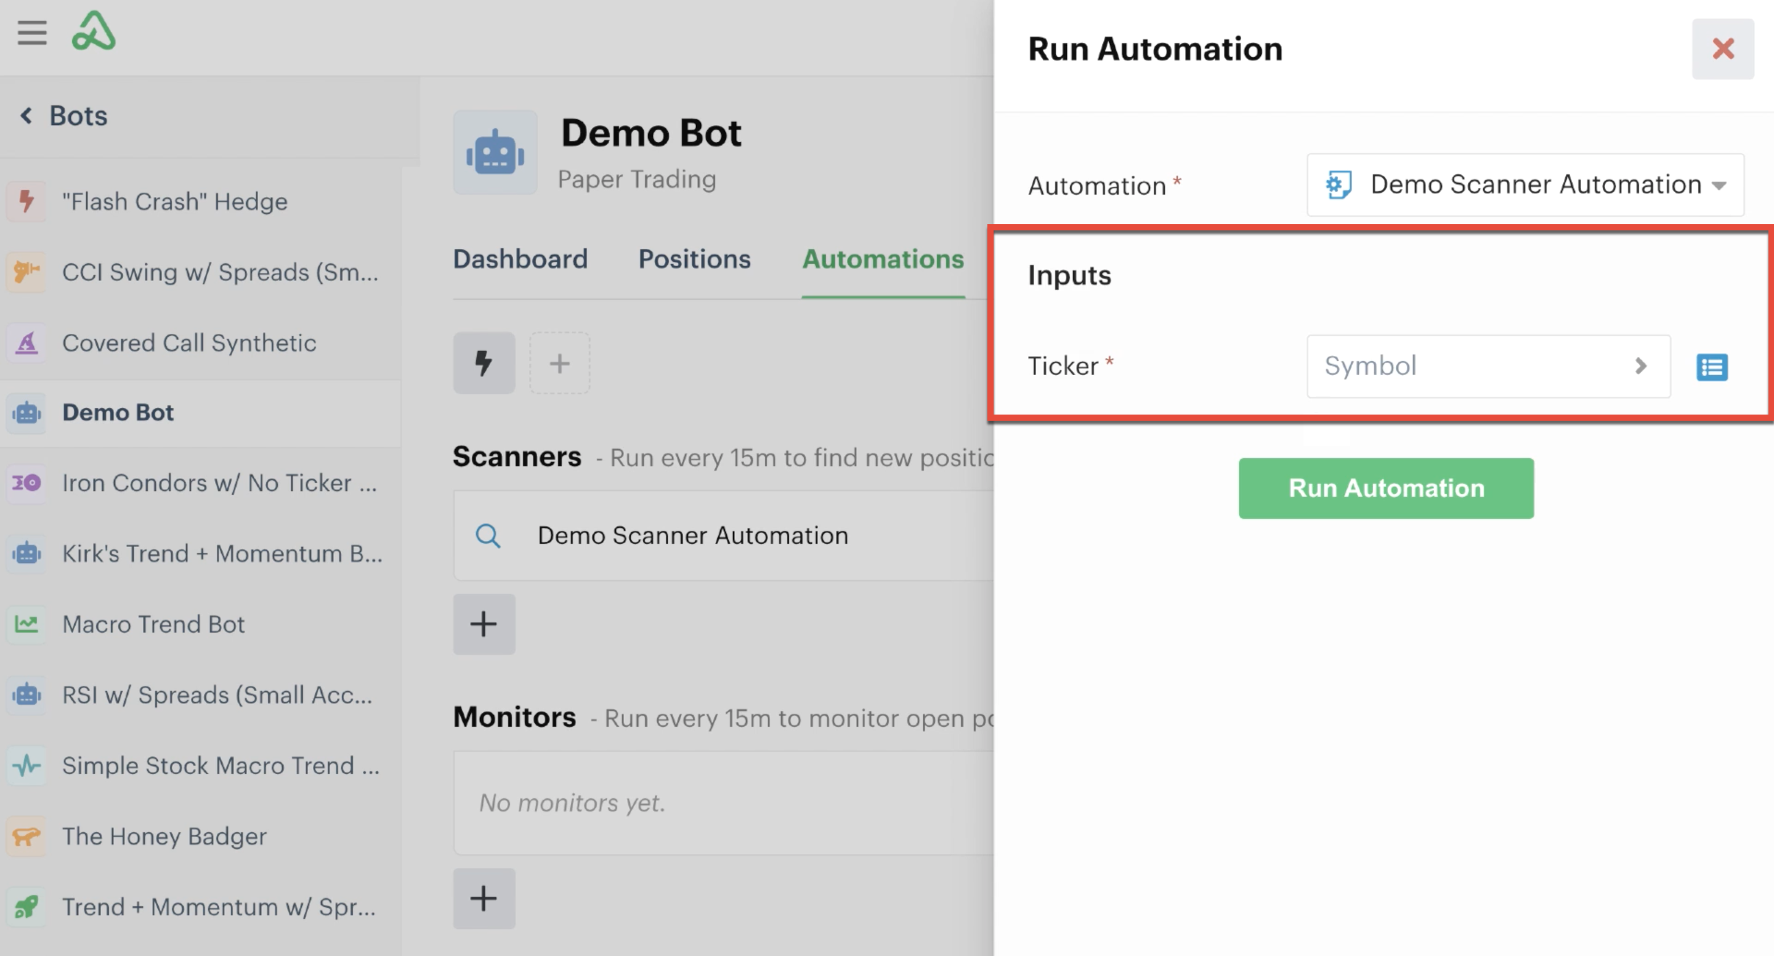
Task: Switch to the Dashboard tab
Action: click(520, 259)
